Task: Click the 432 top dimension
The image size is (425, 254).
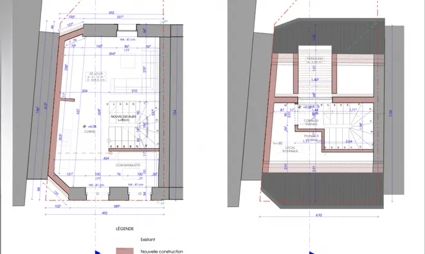Action: (111, 13)
